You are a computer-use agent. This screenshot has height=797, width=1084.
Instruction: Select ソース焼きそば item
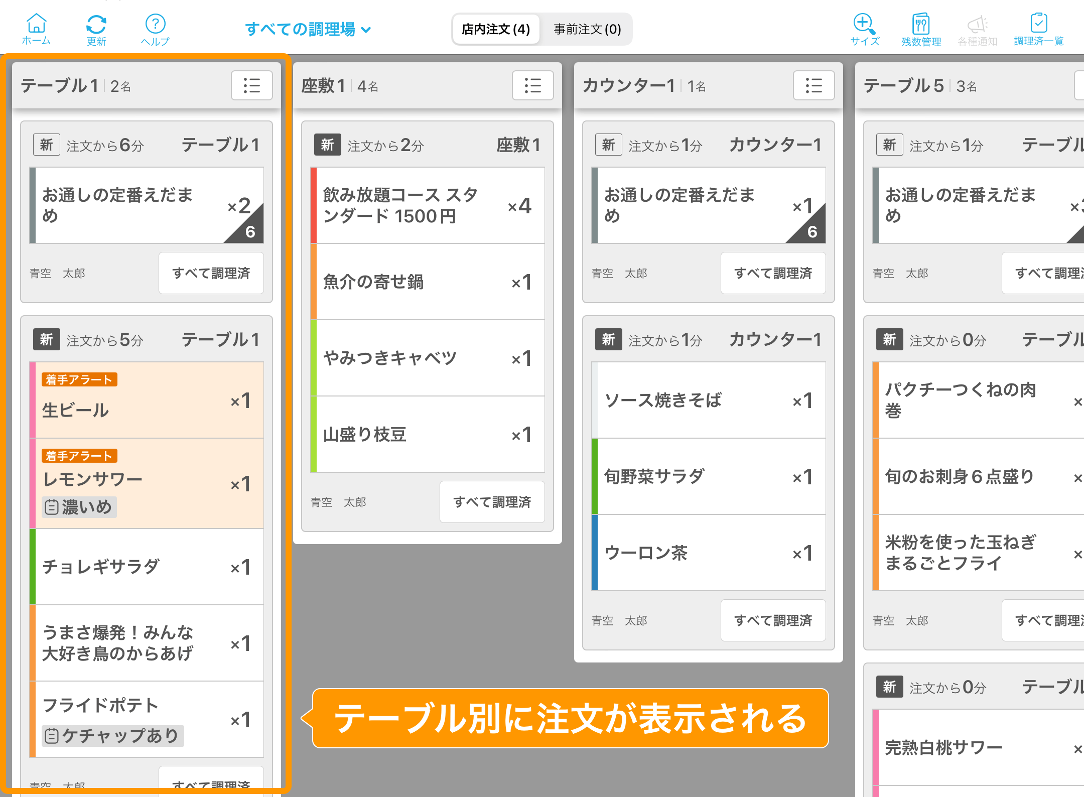click(x=709, y=400)
